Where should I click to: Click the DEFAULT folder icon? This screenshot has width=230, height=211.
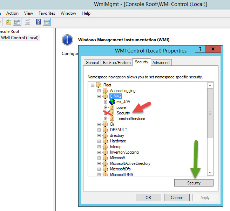pos(105,130)
